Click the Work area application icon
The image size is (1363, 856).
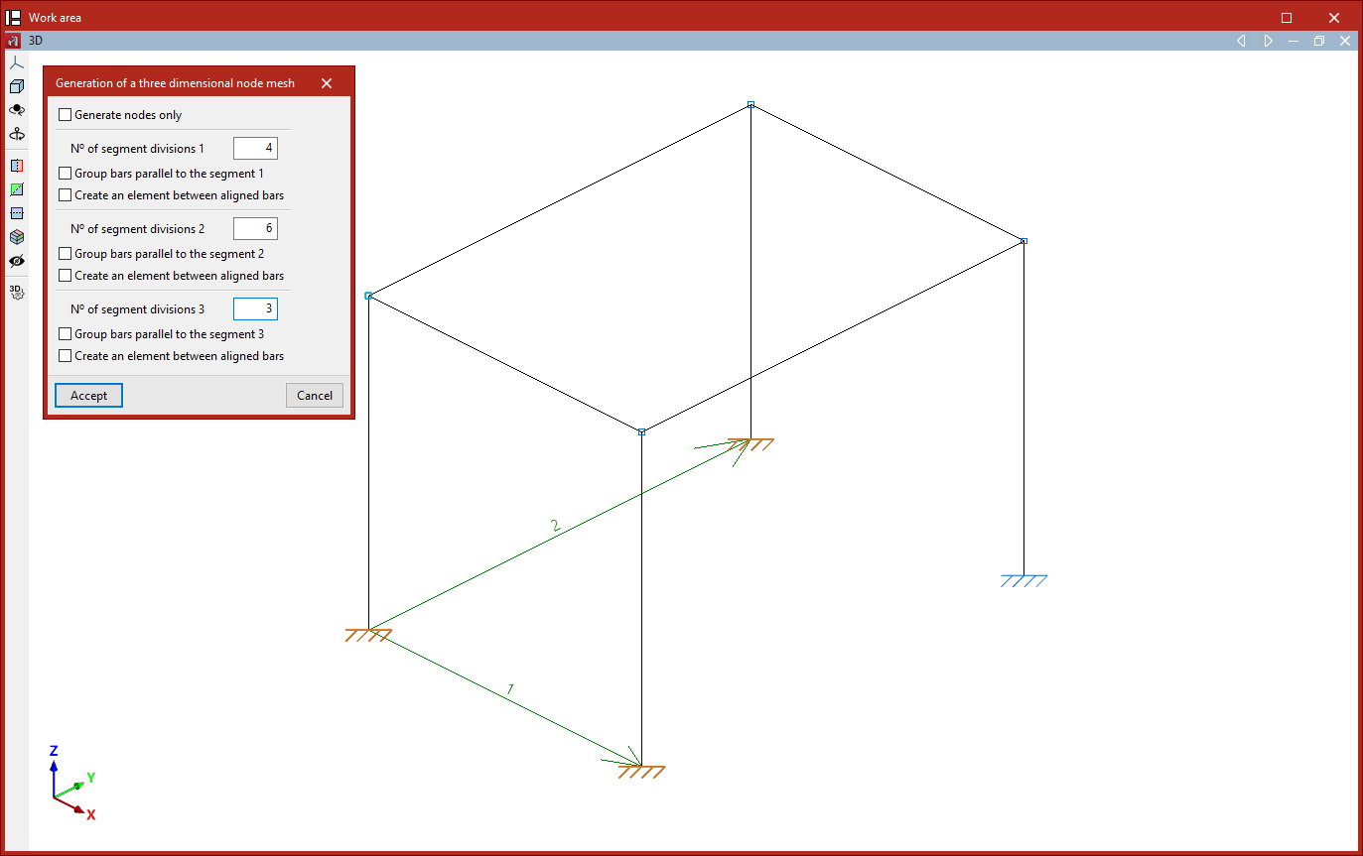coord(14,17)
